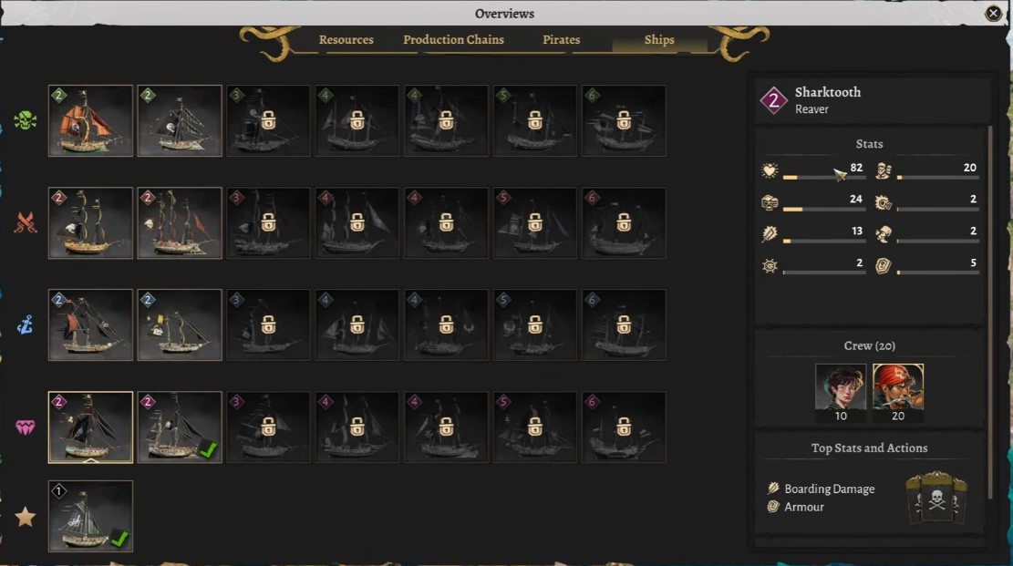Screen dimensions: 1013x566
Task: Click locked tier-6 ship in anchor row
Action: click(624, 325)
